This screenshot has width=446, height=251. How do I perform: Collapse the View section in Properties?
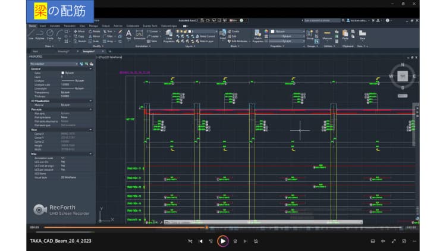tap(91, 130)
